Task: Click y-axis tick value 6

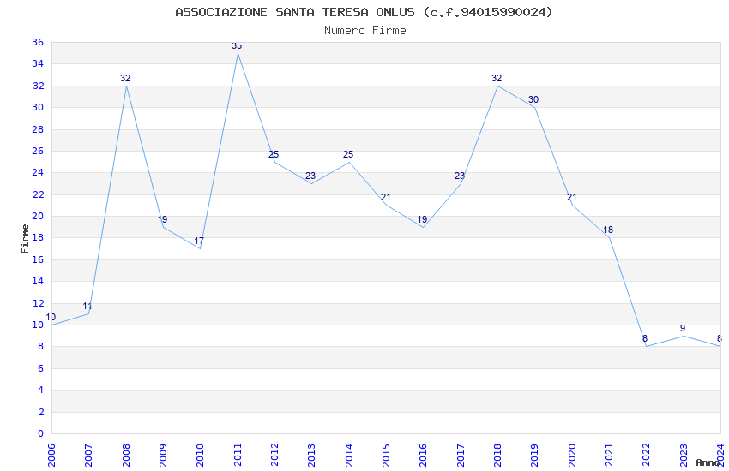Action: click(x=40, y=368)
